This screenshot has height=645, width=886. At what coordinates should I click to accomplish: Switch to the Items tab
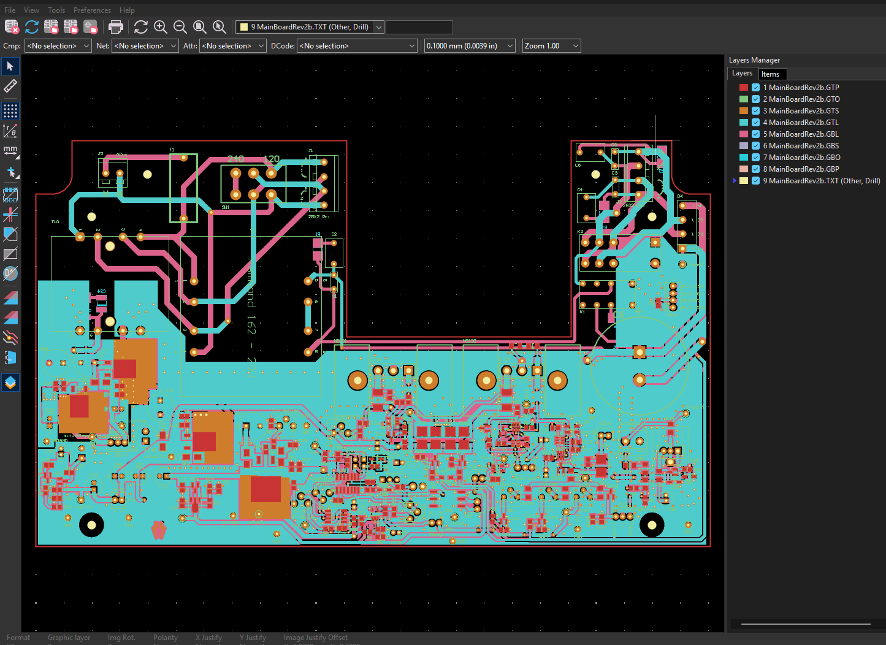(x=771, y=74)
